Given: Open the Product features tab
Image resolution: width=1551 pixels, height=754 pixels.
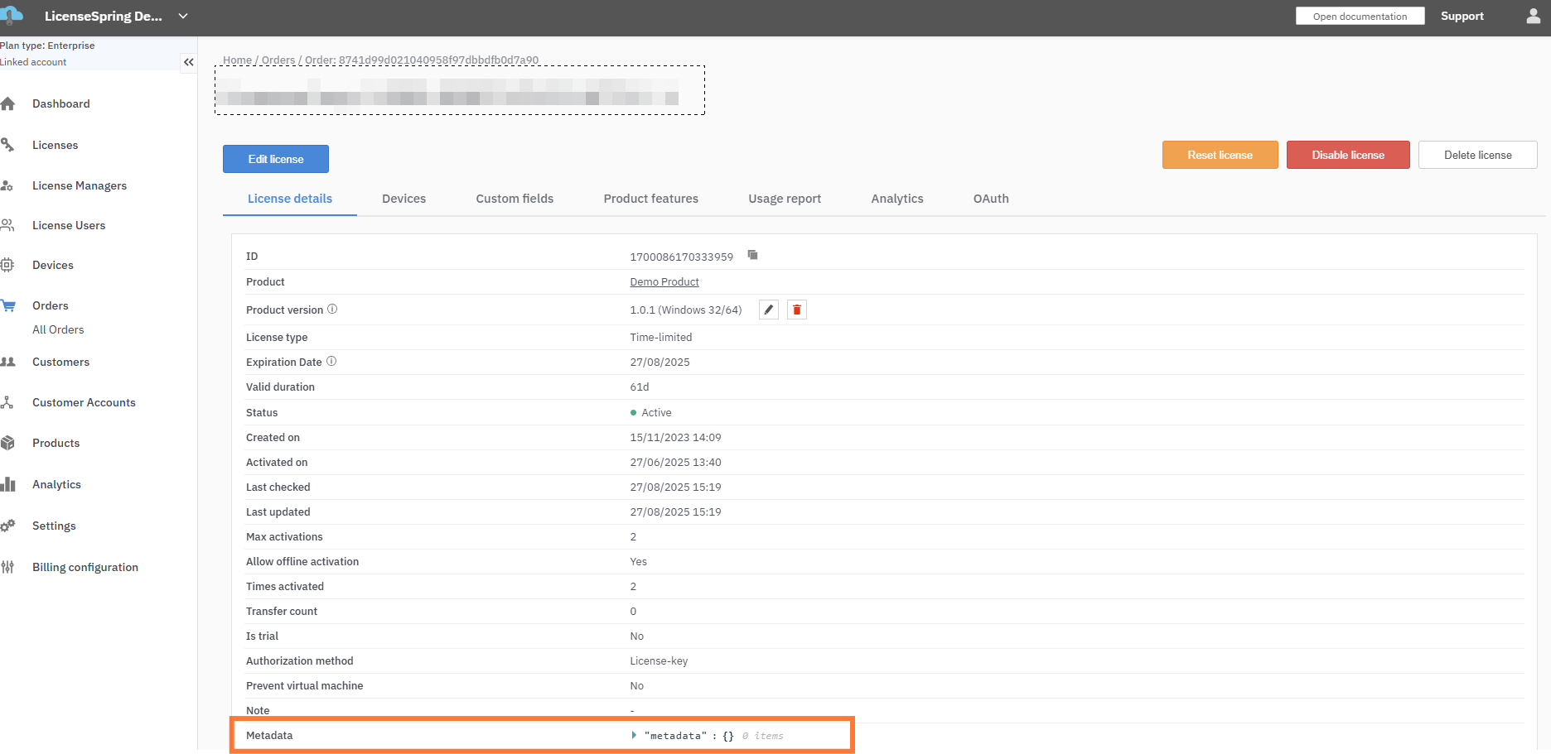Looking at the screenshot, I should point(650,199).
